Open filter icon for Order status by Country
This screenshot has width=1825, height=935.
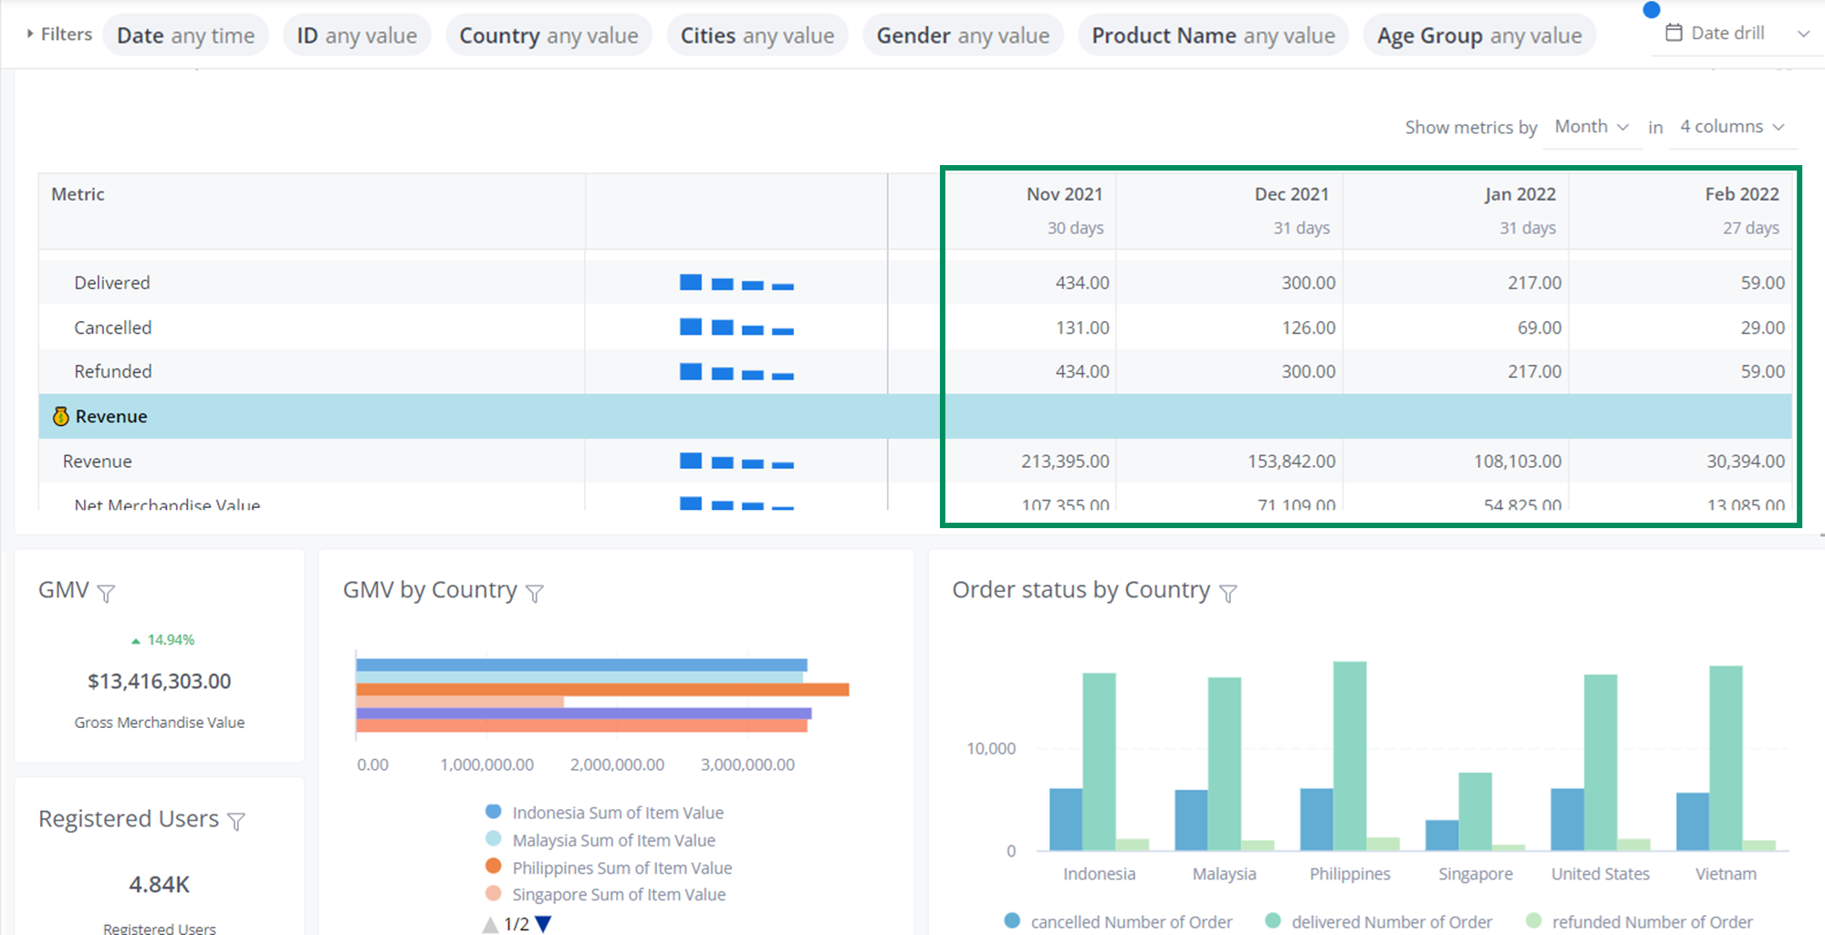click(1228, 594)
